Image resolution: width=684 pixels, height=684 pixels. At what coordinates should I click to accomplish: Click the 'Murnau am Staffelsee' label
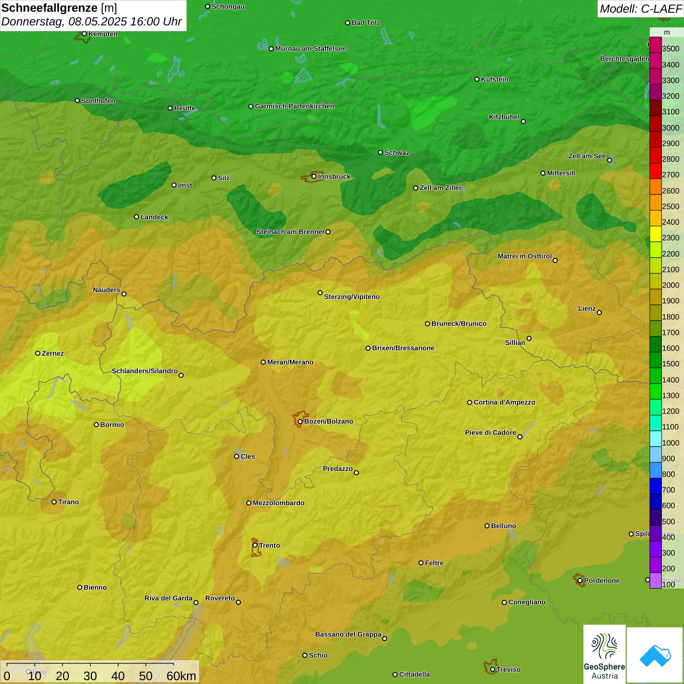(310, 48)
